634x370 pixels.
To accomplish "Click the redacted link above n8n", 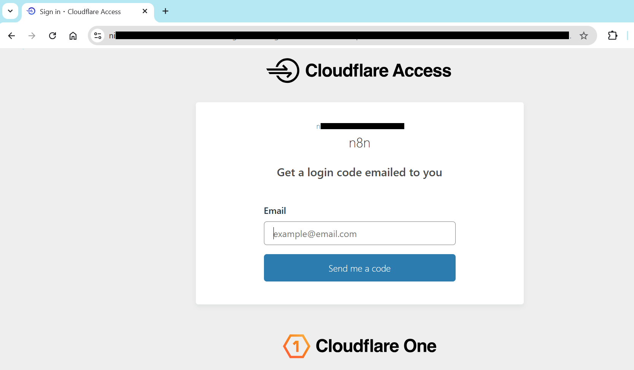I will [x=360, y=126].
